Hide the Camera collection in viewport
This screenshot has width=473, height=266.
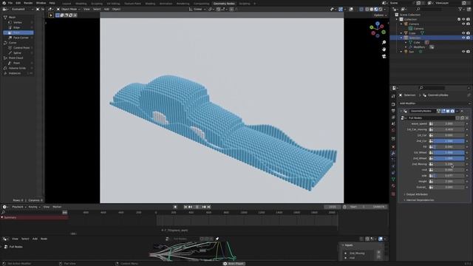(x=463, y=24)
